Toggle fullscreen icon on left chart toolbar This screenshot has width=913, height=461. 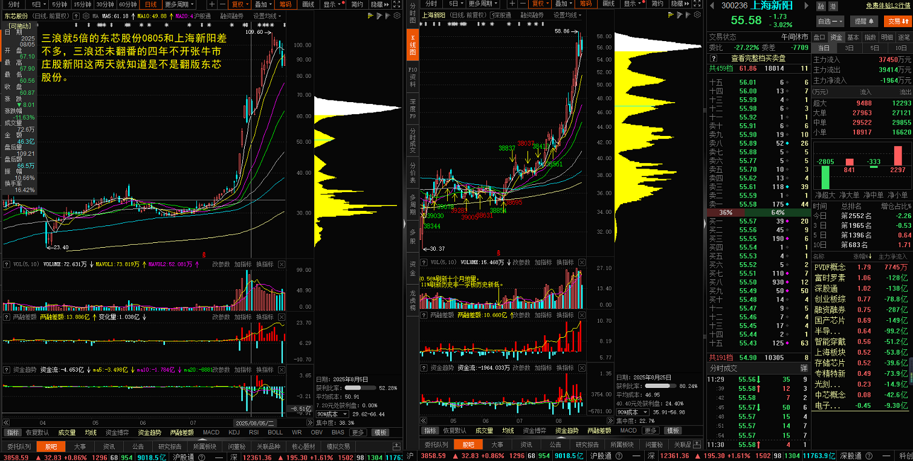point(397,4)
